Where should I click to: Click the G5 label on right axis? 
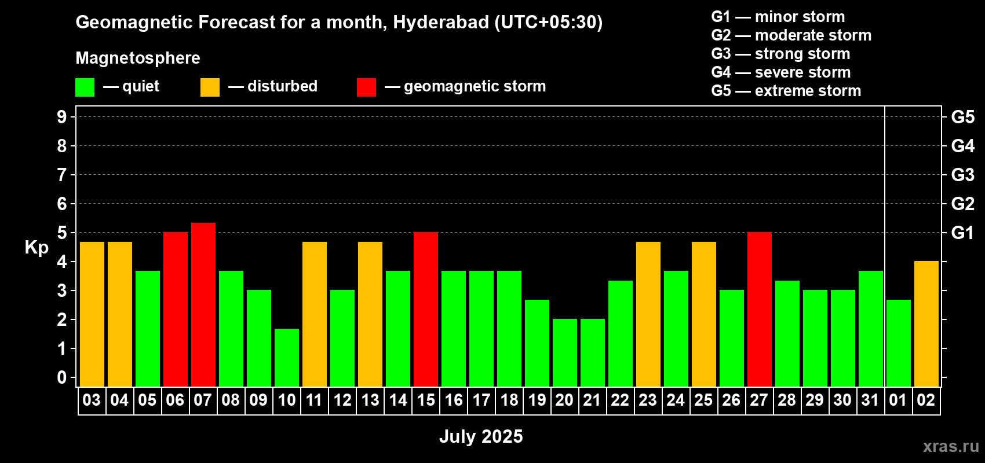point(962,117)
